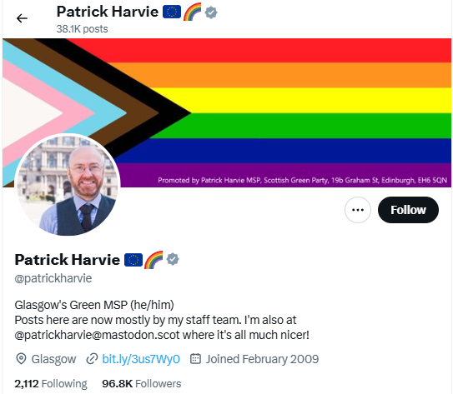Viewport: 453px width, 394px height.
Task: View the profile photo thumbnail
Action: (68, 184)
